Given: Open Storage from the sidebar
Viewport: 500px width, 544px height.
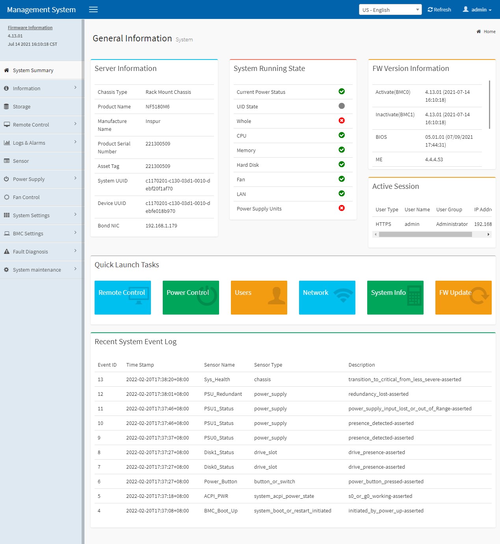Looking at the screenshot, I should click(22, 107).
